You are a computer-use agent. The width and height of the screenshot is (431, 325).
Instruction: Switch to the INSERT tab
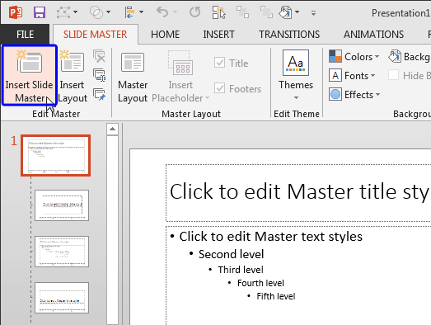(219, 35)
